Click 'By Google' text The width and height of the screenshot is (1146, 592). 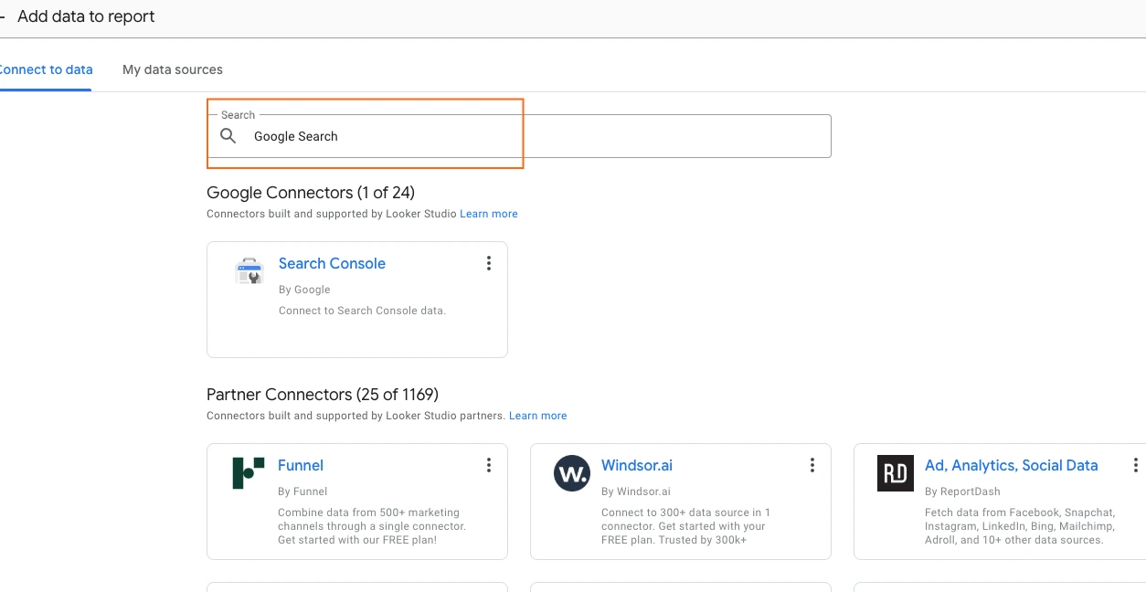(304, 290)
